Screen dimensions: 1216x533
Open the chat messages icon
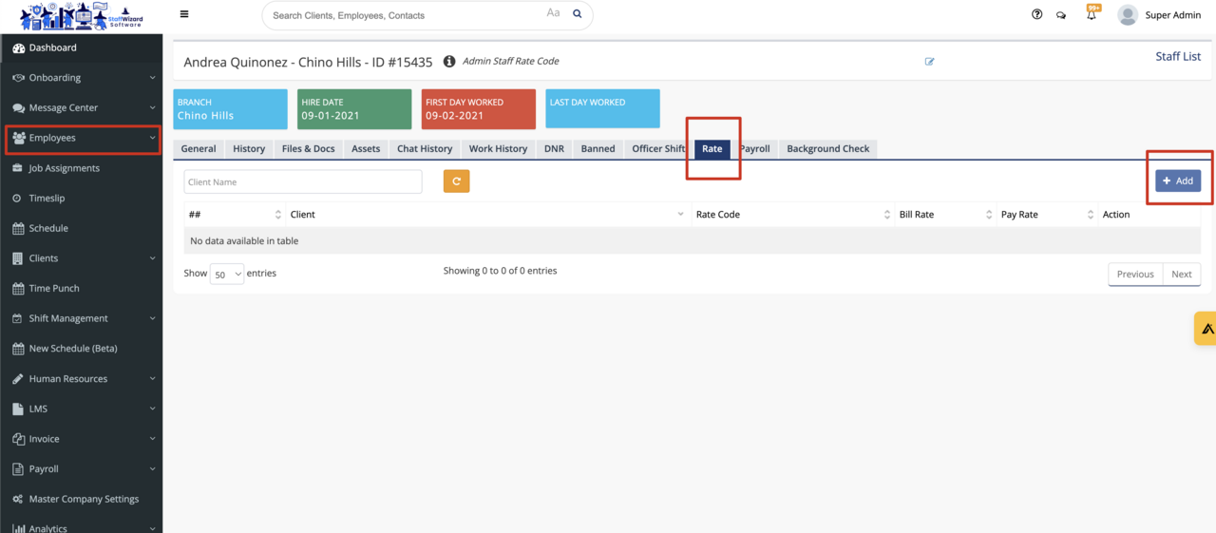(x=1061, y=15)
